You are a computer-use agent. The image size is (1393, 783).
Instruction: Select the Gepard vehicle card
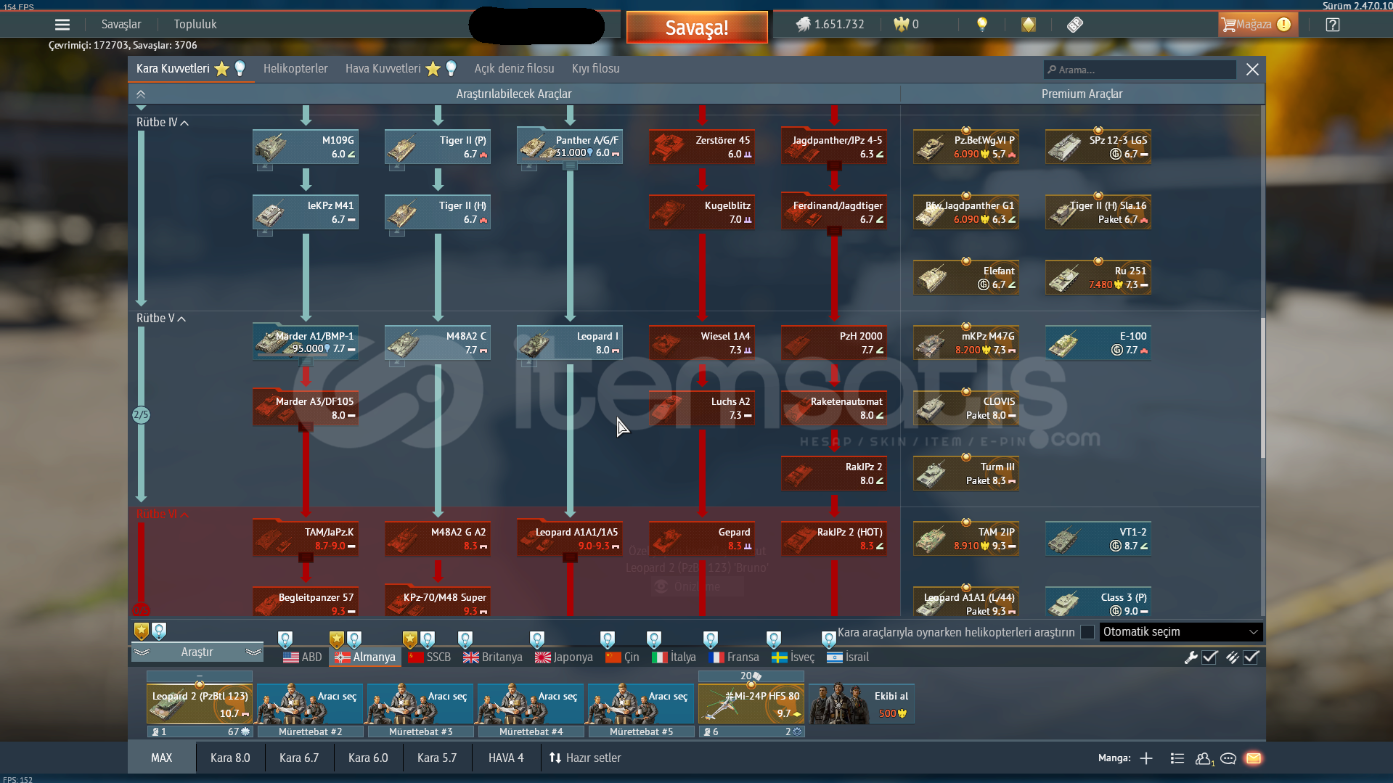702,538
